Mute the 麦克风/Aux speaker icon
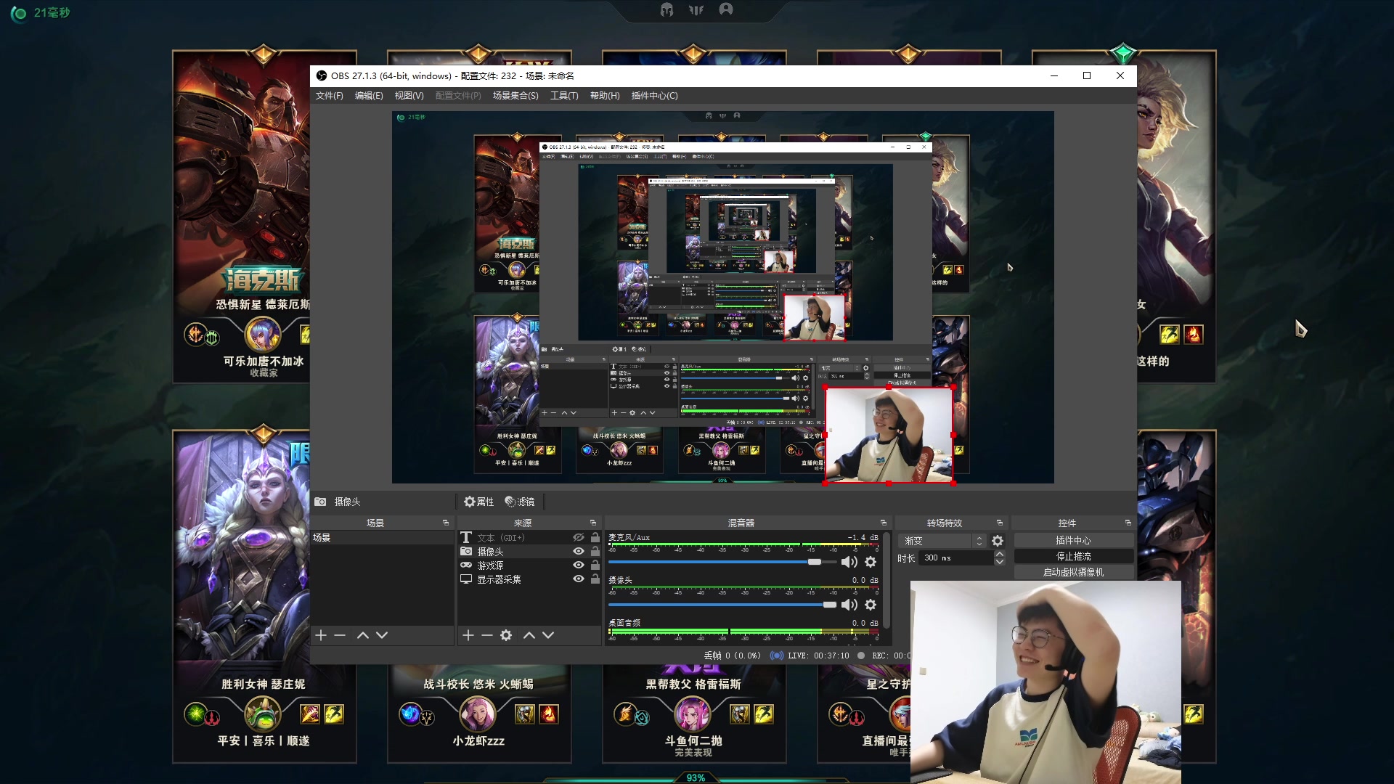 click(x=849, y=562)
